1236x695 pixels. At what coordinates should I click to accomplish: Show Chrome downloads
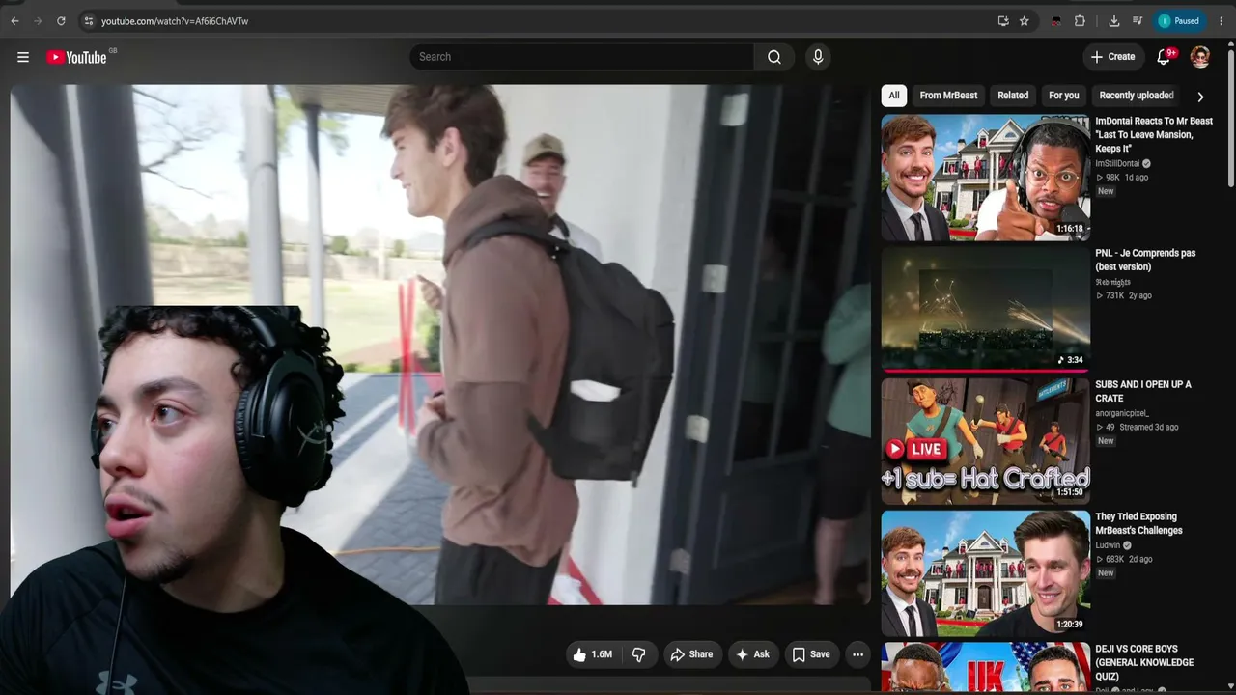coord(1114,21)
